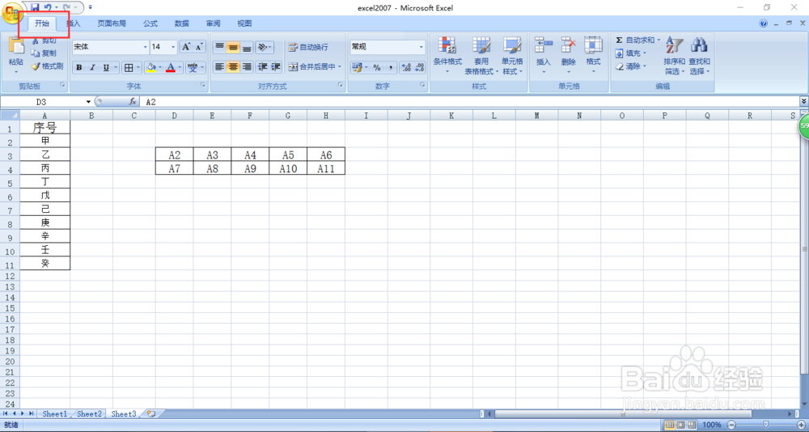Open Excel help question mark icon
Image resolution: width=809 pixels, height=432 pixels.
764,23
